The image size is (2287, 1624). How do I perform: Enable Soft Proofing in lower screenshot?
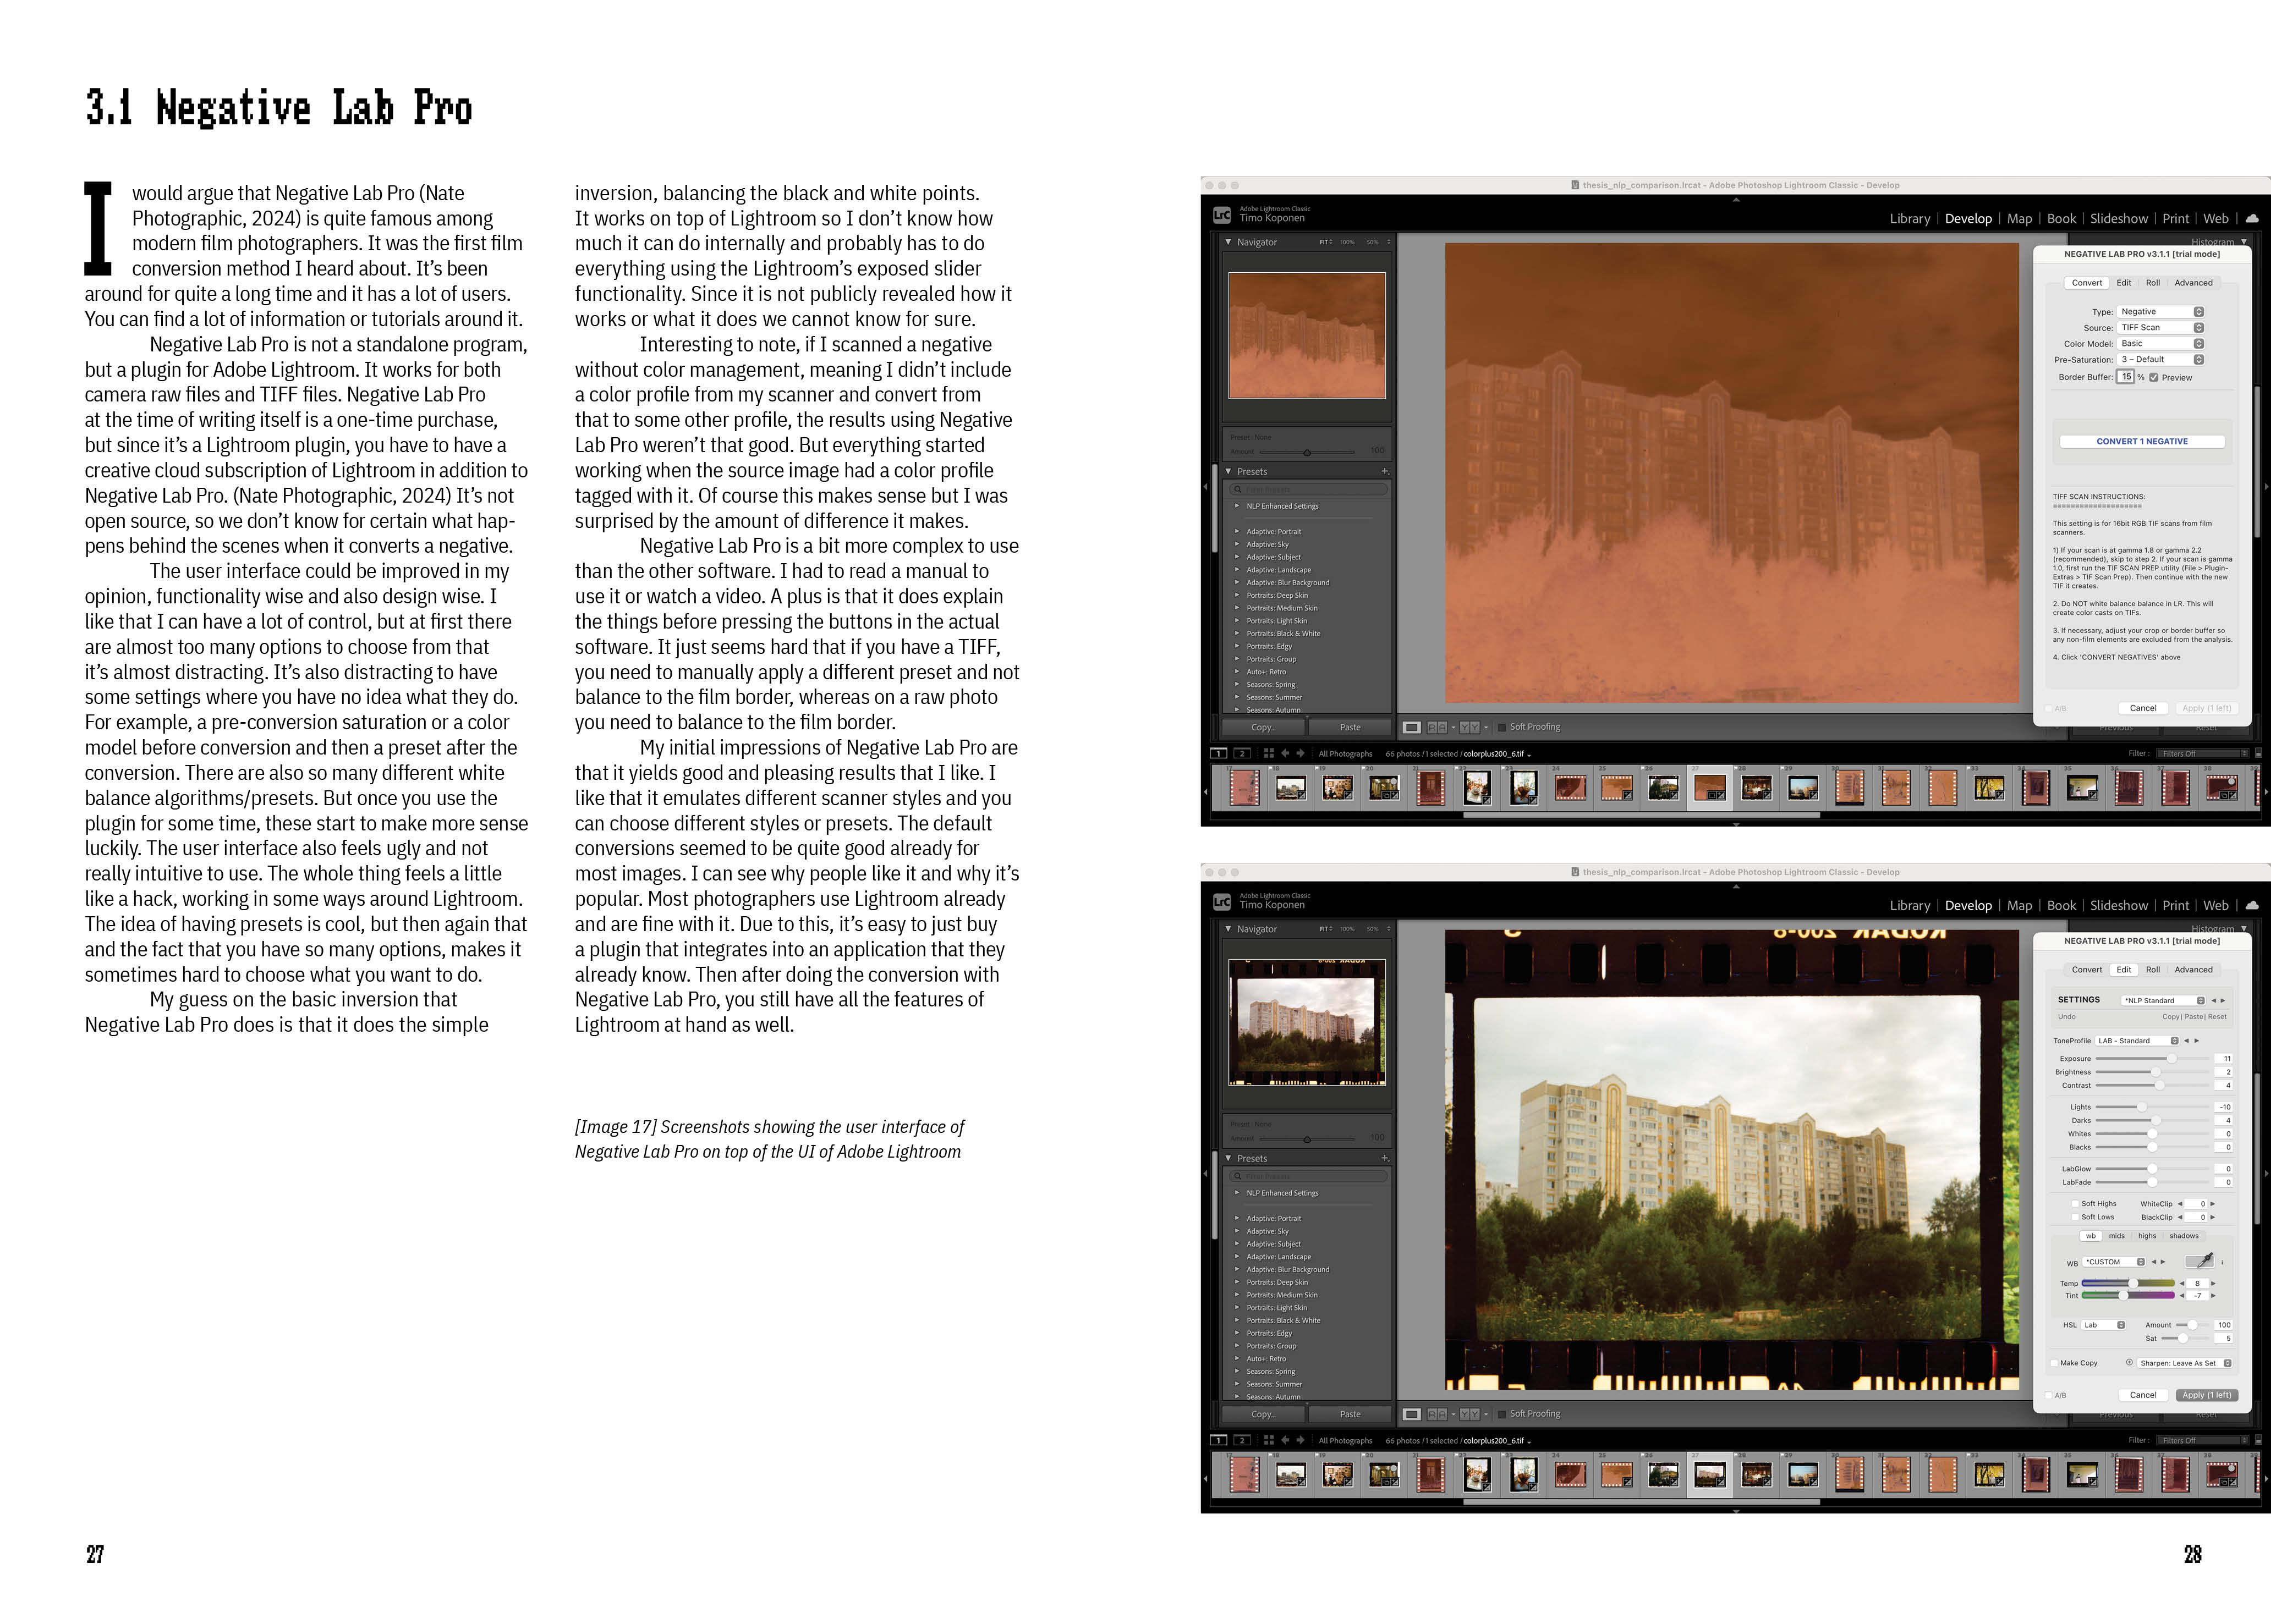click(x=1502, y=1414)
